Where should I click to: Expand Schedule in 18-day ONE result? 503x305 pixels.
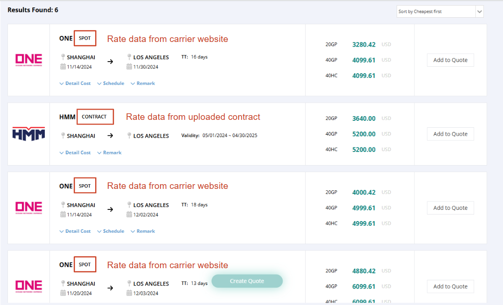[x=111, y=231]
